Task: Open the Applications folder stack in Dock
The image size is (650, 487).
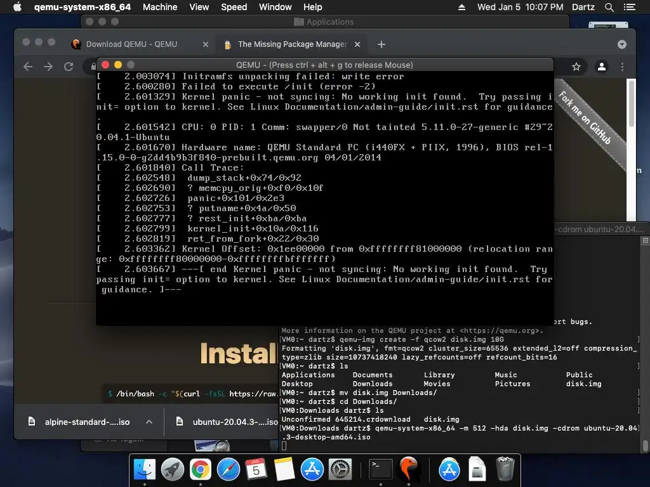Action: (449, 469)
